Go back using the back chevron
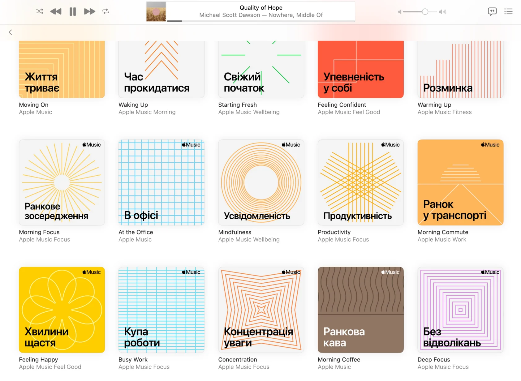521x381 pixels. [x=10, y=32]
